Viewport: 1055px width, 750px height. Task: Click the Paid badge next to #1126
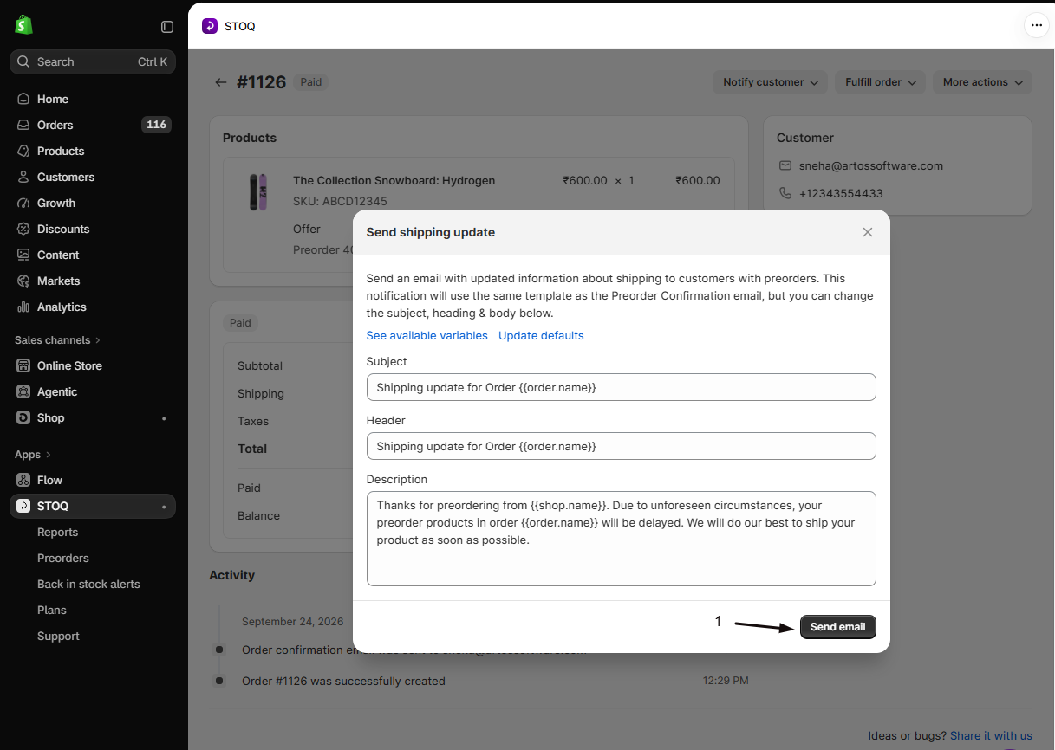pos(310,82)
